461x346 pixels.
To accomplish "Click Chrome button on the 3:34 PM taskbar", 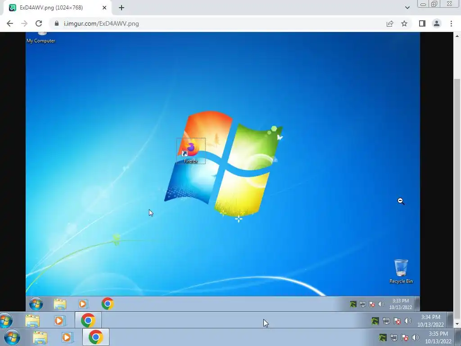I will pyautogui.click(x=88, y=320).
